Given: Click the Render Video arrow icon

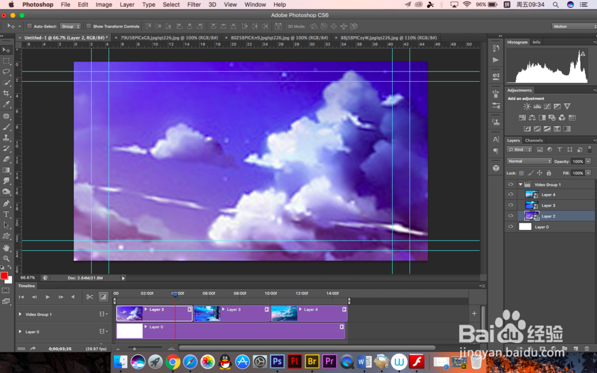Looking at the screenshot, I should [x=33, y=349].
